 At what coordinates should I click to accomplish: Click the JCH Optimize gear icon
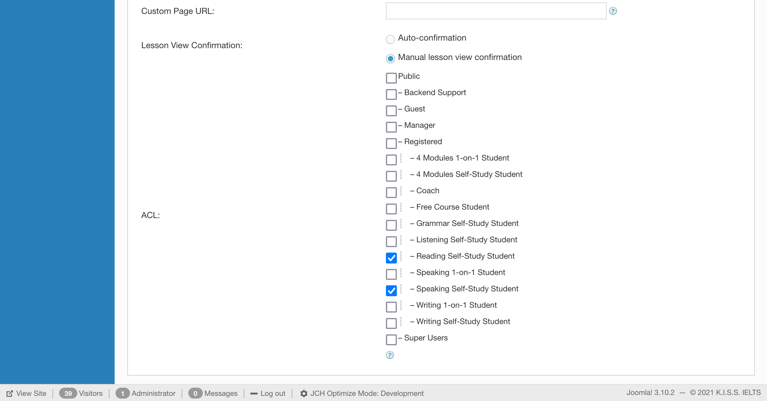tap(304, 393)
